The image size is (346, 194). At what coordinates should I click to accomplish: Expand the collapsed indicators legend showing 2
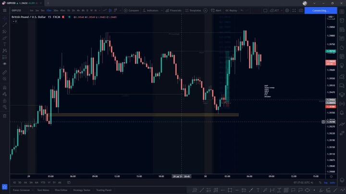pyautogui.click(x=14, y=22)
